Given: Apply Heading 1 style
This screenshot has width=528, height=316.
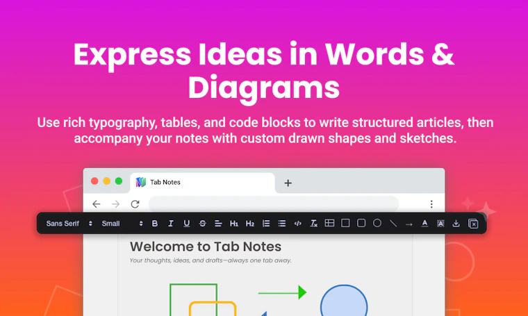Looking at the screenshot, I should [234, 224].
